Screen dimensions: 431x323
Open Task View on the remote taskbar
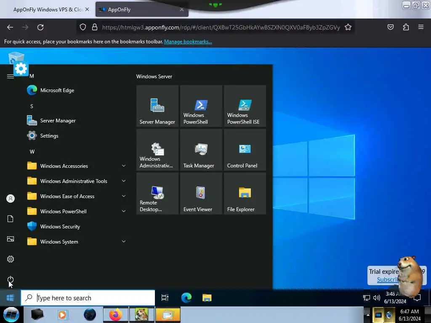tap(165, 298)
